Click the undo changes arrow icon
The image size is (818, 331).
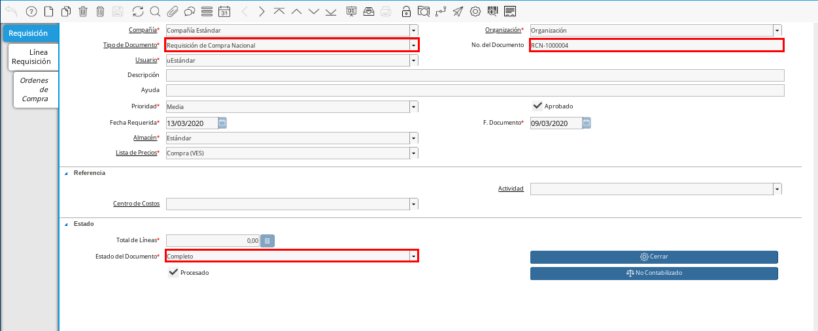(12, 11)
